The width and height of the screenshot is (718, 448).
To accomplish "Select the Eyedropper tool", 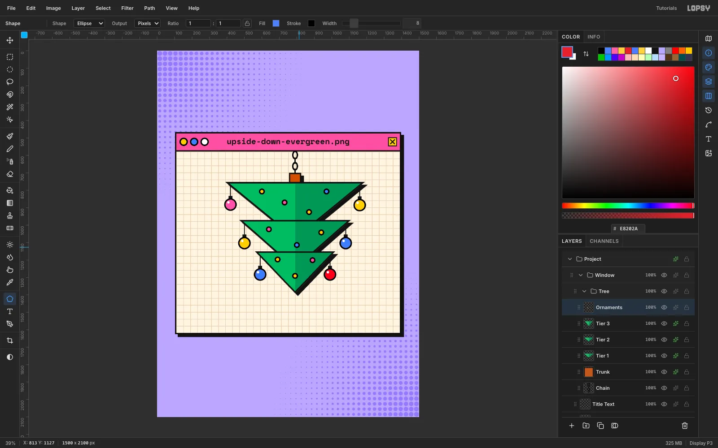I will [9, 282].
